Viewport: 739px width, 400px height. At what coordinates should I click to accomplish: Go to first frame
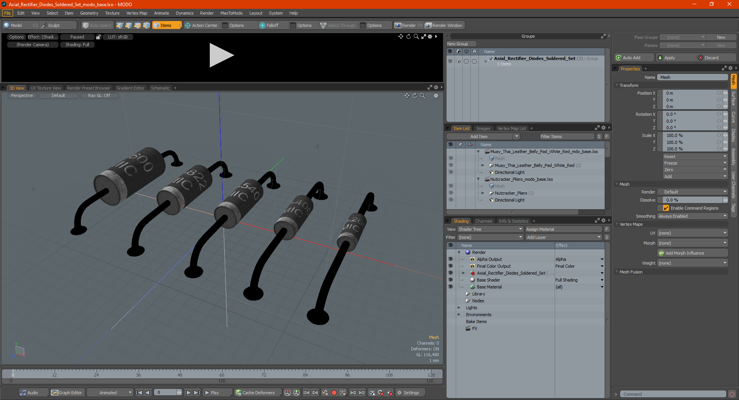point(139,393)
